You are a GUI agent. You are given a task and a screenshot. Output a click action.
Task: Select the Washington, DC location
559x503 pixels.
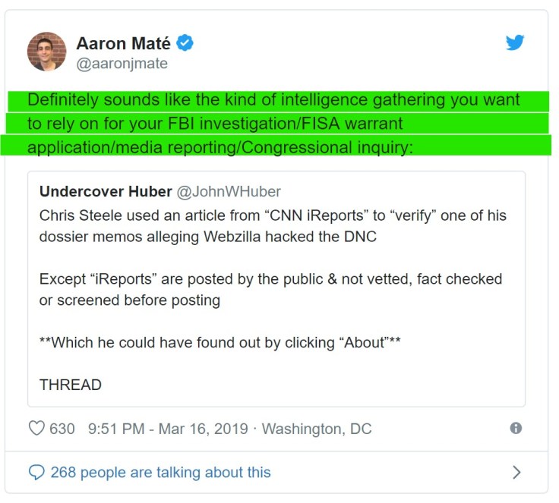tap(317, 429)
